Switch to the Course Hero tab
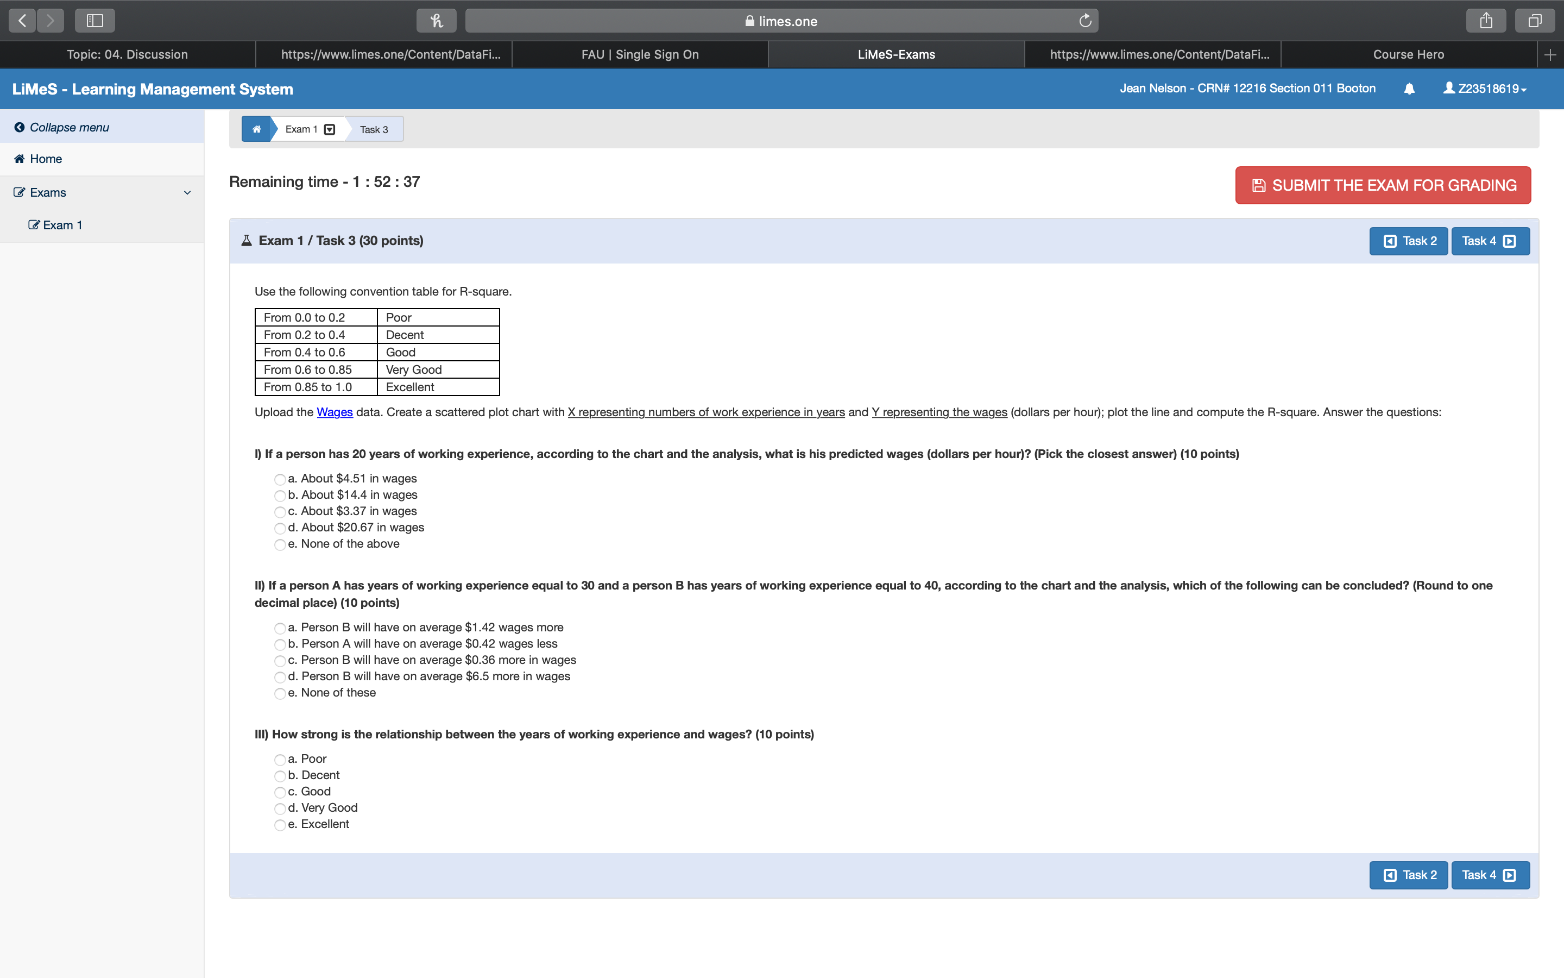 point(1408,55)
